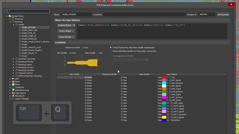Click the Routing Topology icon
The image size is (239, 134).
pos(16,59)
